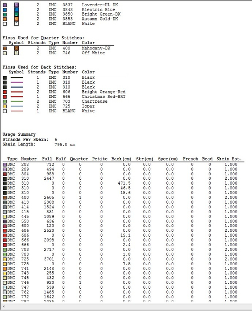Click the swatch in the usage row DMC 772
Viewport: 252px width, 311px height.
pyautogui.click(x=5, y=297)
